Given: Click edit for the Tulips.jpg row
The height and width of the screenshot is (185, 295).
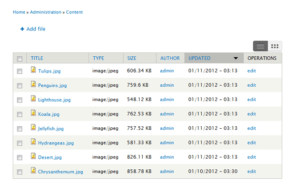Looking at the screenshot, I should click(252, 71).
